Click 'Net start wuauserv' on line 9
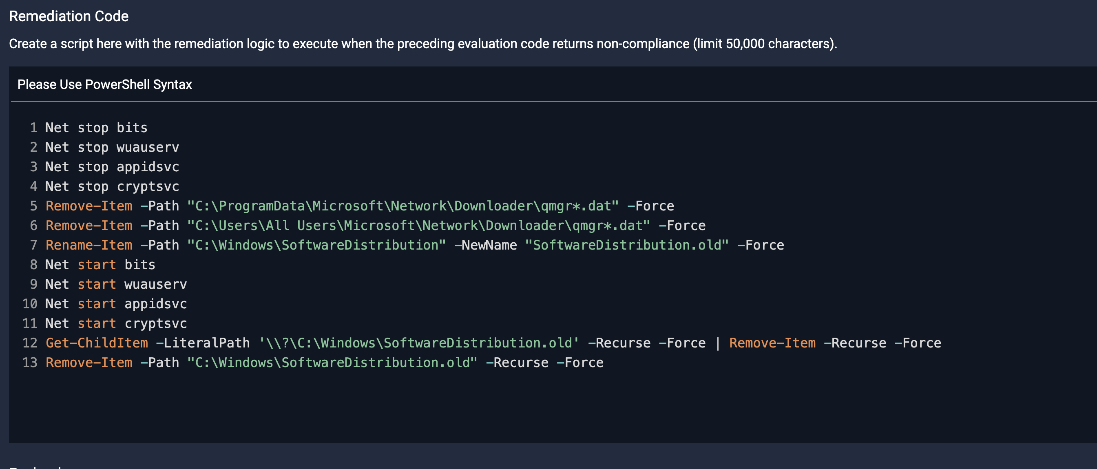Image resolution: width=1097 pixels, height=469 pixels. 116,285
